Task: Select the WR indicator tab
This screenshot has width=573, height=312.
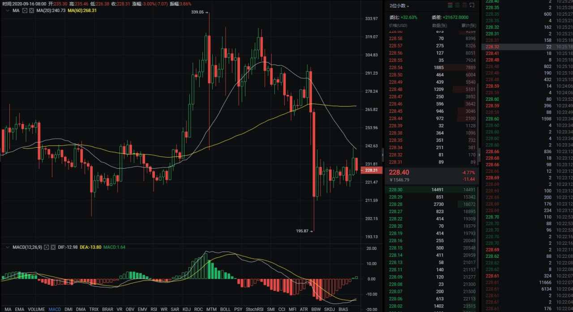Action: pyautogui.click(x=164, y=309)
